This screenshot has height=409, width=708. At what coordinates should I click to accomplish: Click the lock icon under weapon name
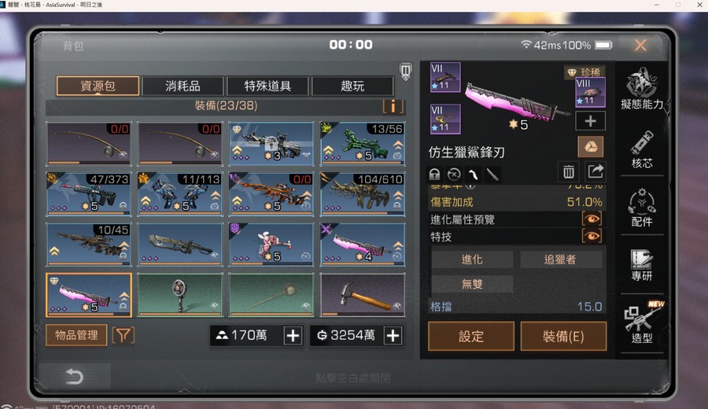point(434,175)
